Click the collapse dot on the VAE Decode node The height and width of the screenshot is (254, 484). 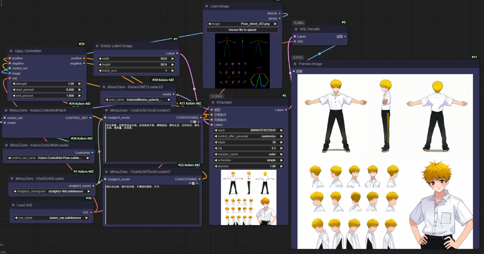click(296, 29)
